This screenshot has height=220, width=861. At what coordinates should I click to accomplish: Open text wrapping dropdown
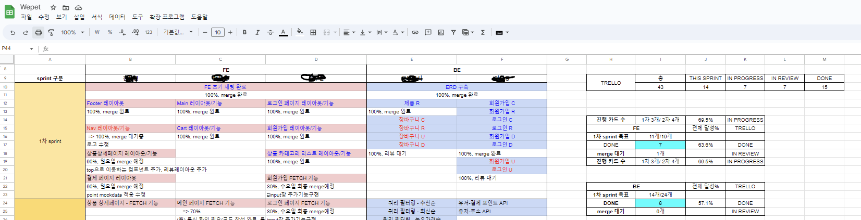pos(382,32)
